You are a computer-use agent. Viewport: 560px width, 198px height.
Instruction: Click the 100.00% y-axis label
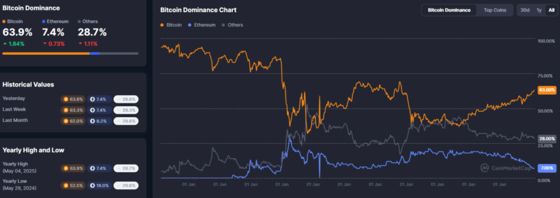(546, 41)
